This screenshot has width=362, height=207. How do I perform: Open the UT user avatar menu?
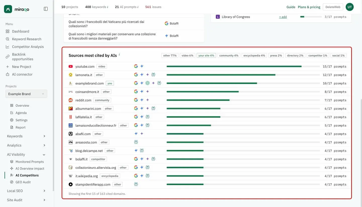(x=350, y=7)
